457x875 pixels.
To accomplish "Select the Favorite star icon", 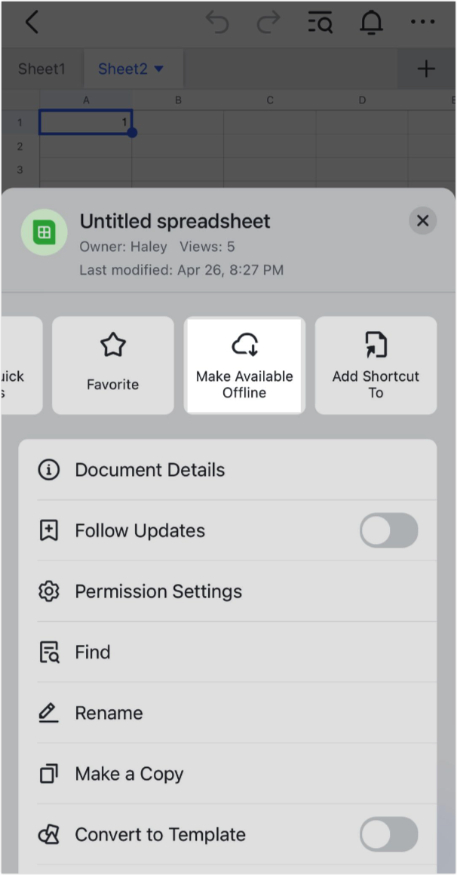I will point(112,345).
